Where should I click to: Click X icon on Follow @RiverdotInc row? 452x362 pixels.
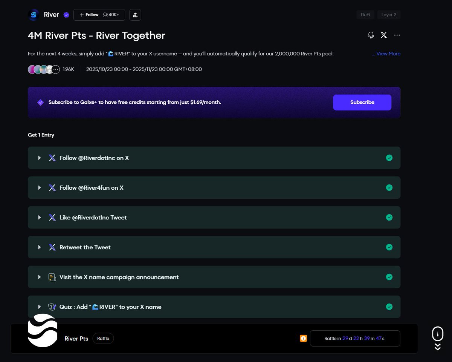(x=52, y=158)
